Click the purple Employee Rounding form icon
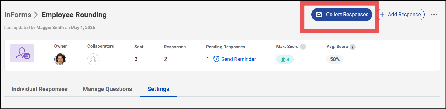This screenshot has width=446, height=109. click(22, 53)
